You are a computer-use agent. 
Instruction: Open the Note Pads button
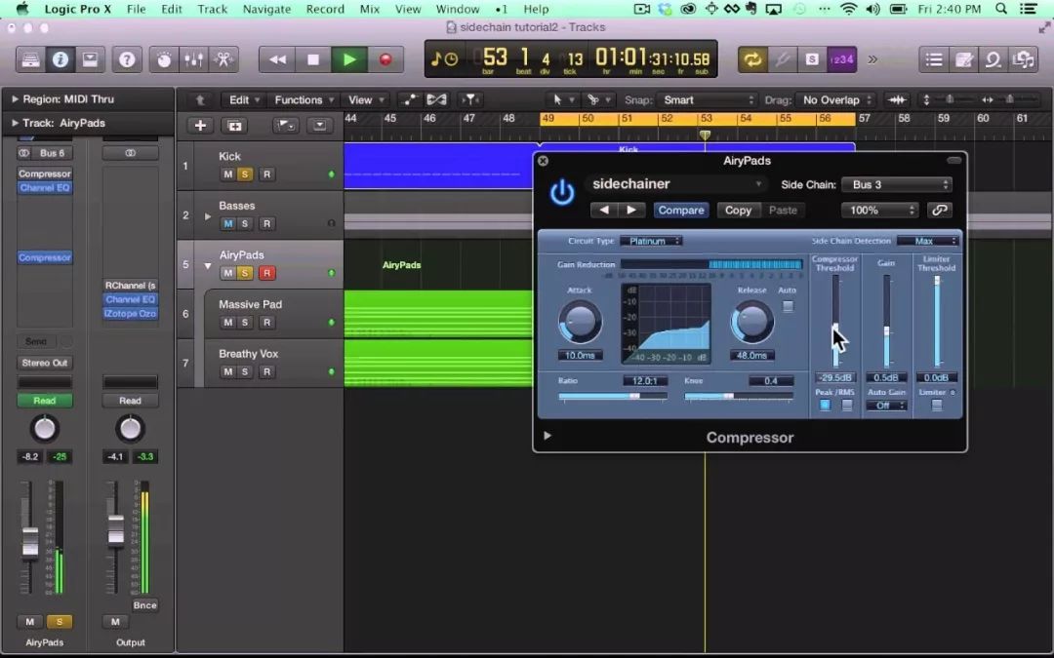(963, 59)
